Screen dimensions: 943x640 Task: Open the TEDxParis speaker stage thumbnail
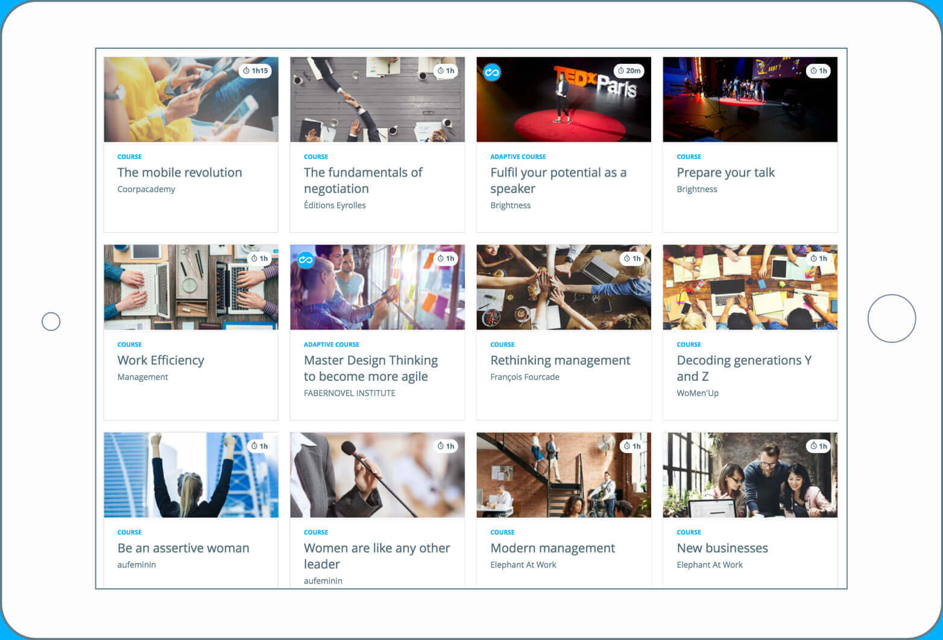pyautogui.click(x=564, y=99)
